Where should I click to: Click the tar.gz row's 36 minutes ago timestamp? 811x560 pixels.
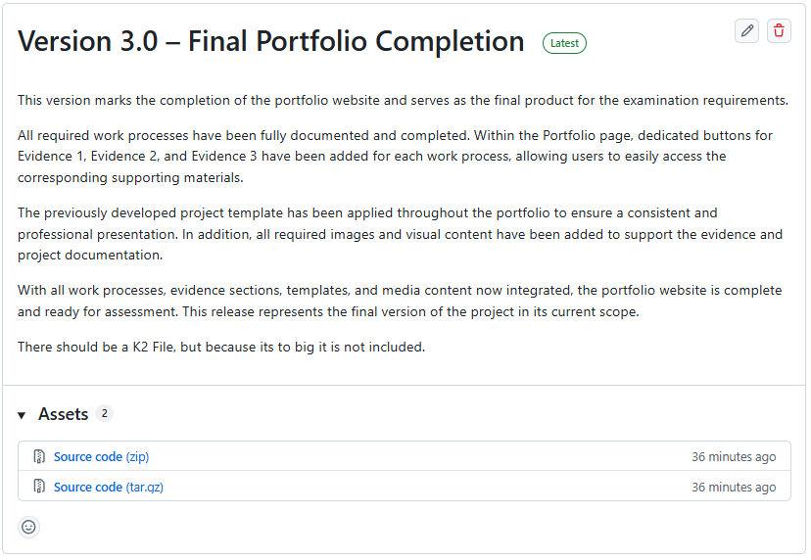pos(734,488)
